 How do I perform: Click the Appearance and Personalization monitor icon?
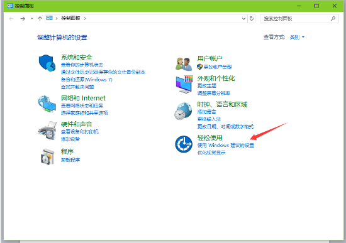click(x=184, y=84)
